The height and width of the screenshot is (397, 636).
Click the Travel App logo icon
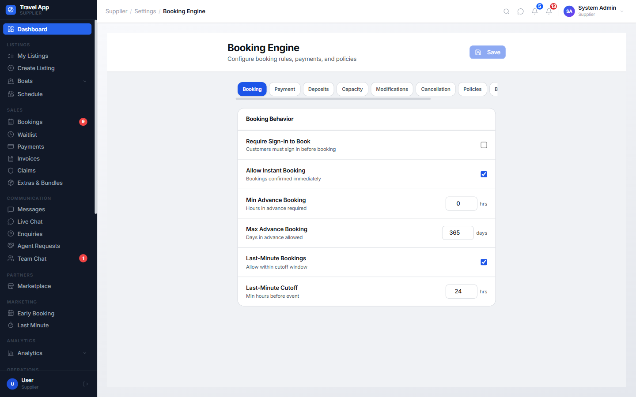[x=11, y=10]
